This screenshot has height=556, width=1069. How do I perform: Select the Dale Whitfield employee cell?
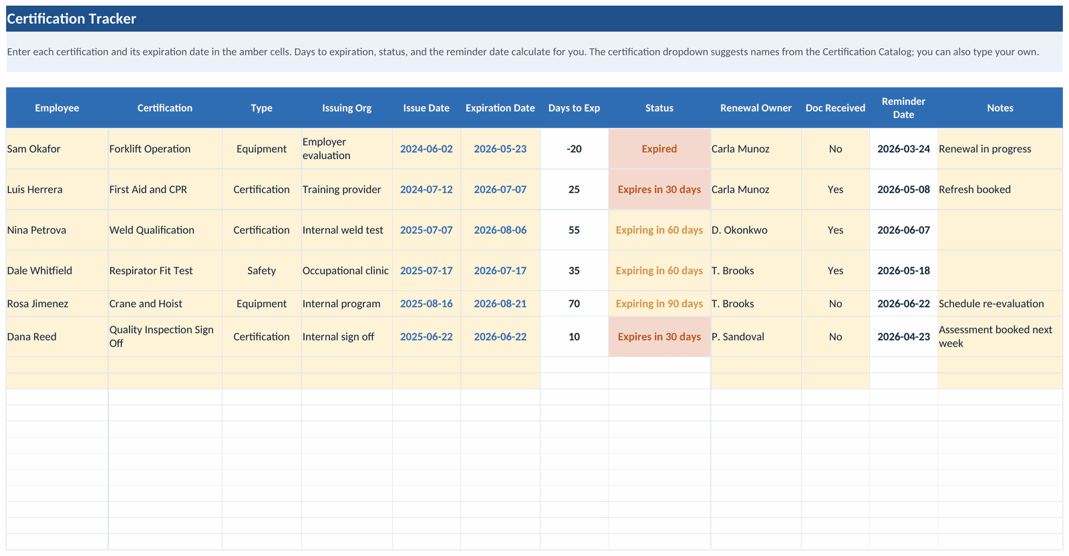click(x=57, y=270)
